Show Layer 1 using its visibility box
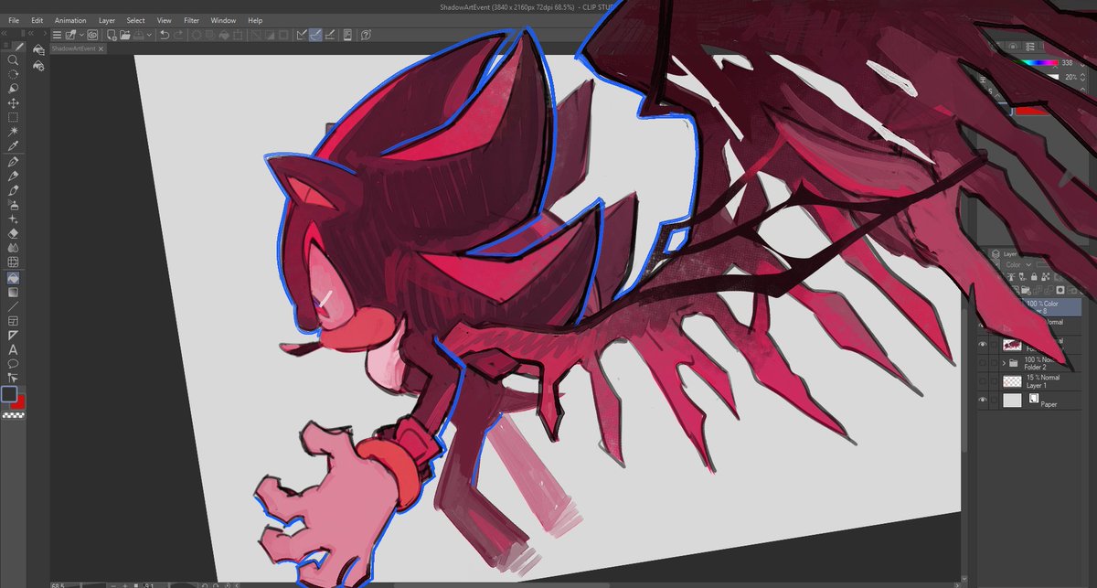1097x588 pixels. point(983,381)
